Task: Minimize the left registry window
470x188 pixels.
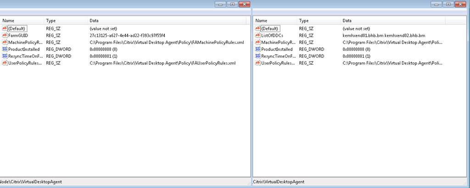Action: coord(220,4)
